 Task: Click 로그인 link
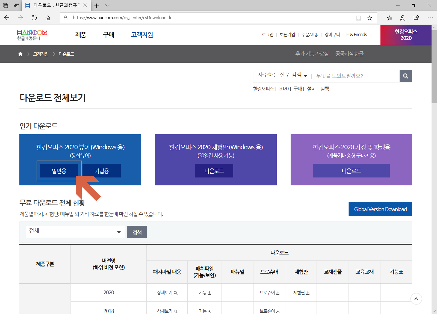[267, 34]
